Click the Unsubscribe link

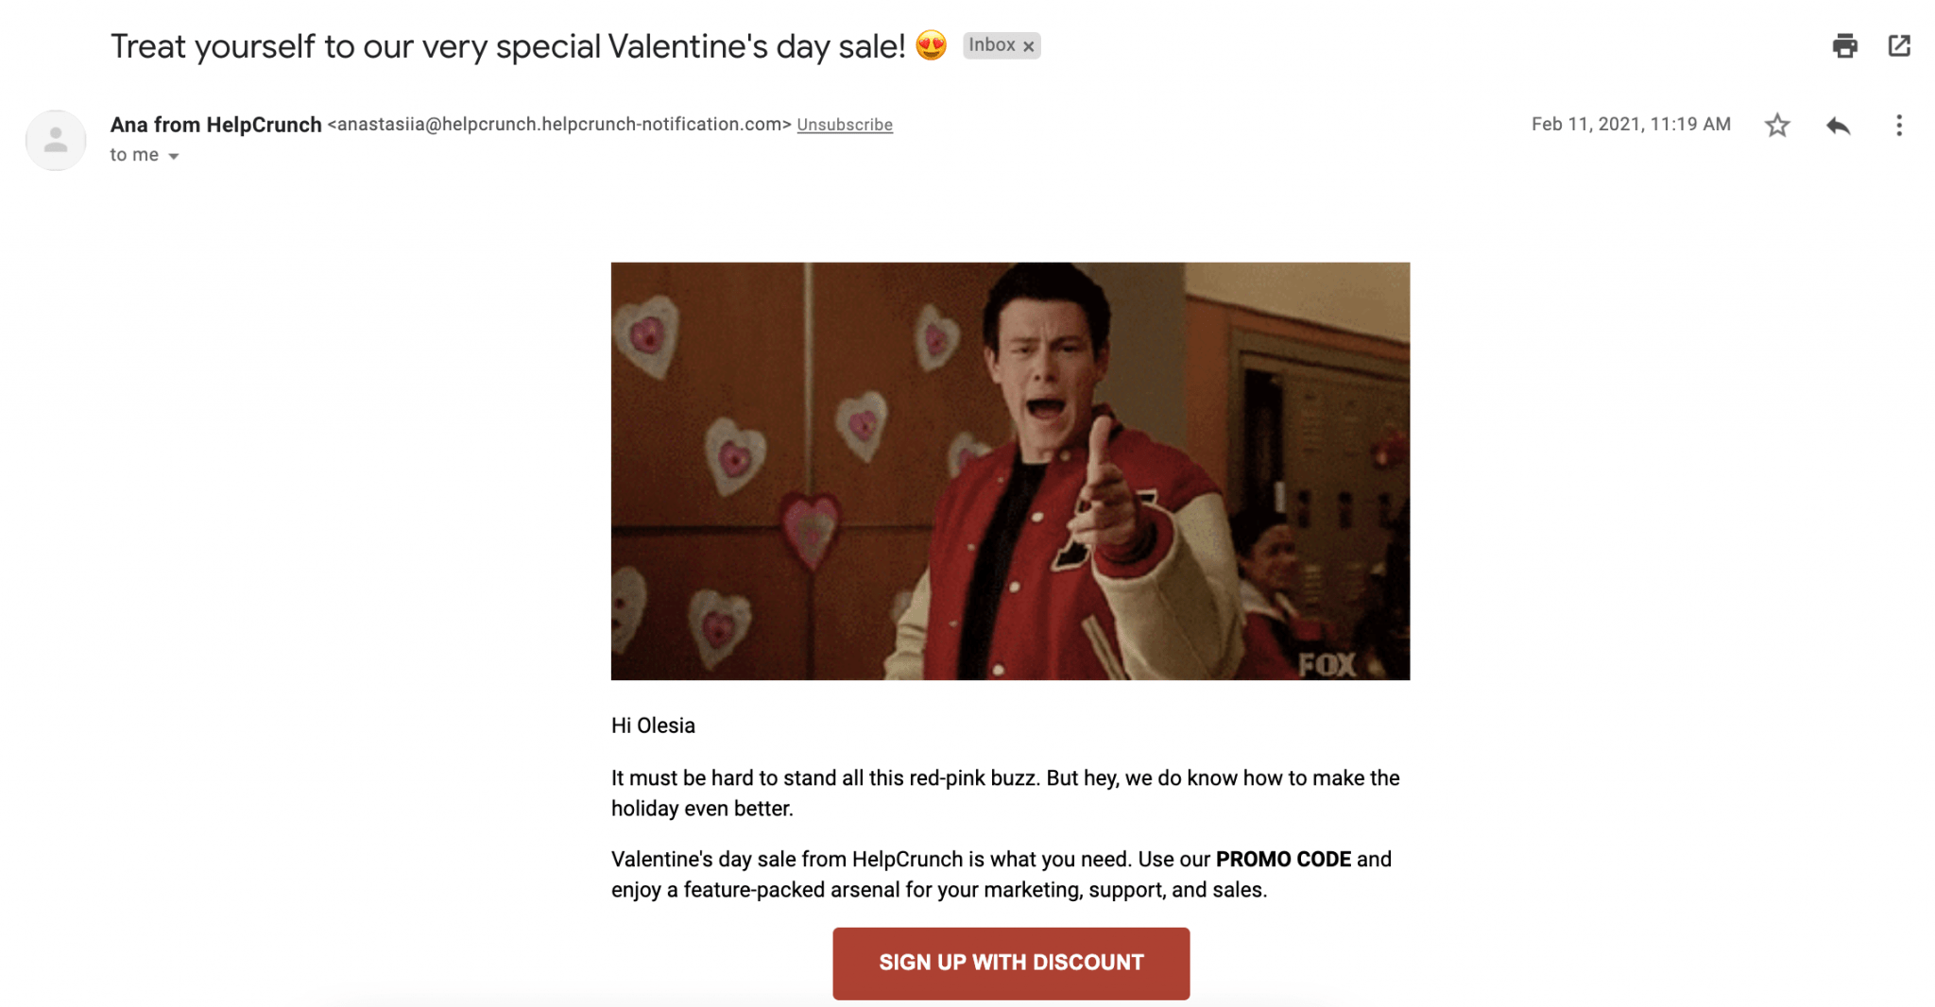[845, 124]
